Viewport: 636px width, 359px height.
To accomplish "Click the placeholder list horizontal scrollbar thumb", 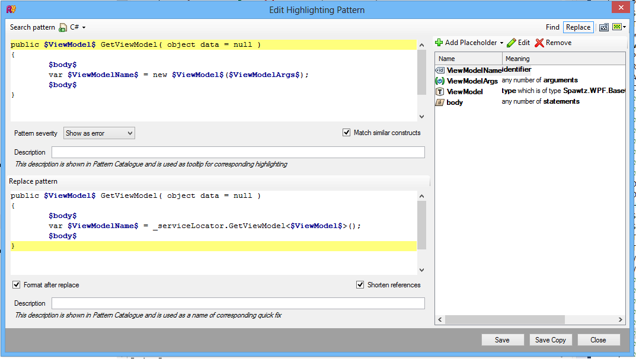I will tap(504, 320).
